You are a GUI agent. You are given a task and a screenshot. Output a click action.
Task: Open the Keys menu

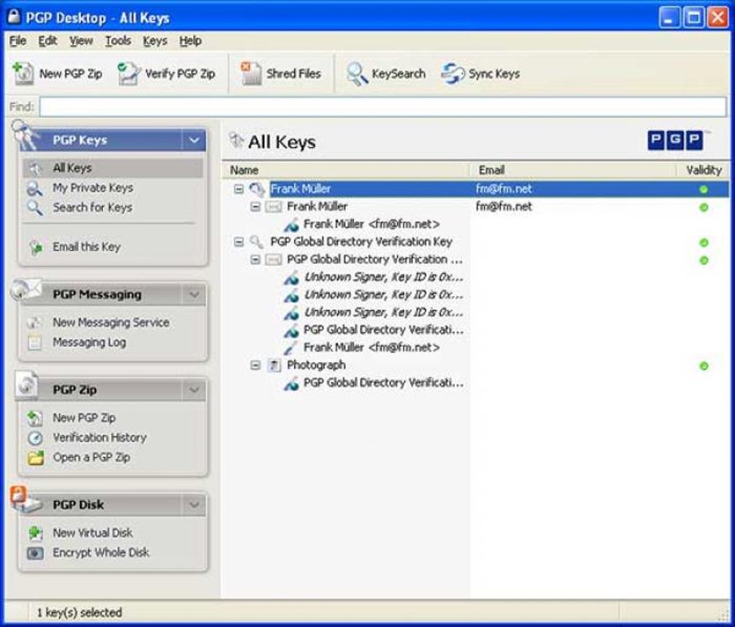click(155, 41)
